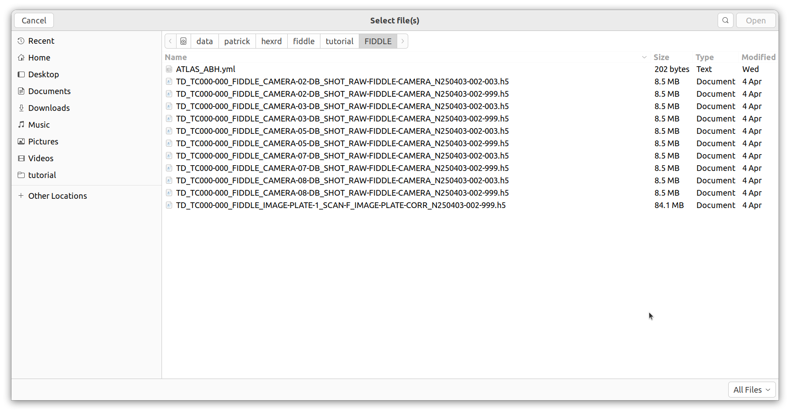The width and height of the screenshot is (790, 413).
Task: Click the sort arrow in Name column header
Action: tap(644, 57)
